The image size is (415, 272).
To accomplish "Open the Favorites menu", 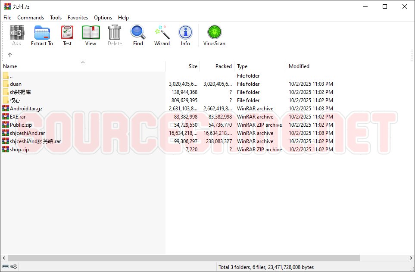I will (x=78, y=18).
